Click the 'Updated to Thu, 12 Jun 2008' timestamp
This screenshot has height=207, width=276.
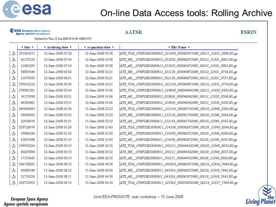point(63,39)
